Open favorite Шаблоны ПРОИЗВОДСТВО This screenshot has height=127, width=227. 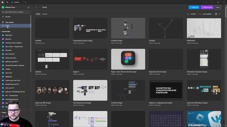click(x=15, y=92)
